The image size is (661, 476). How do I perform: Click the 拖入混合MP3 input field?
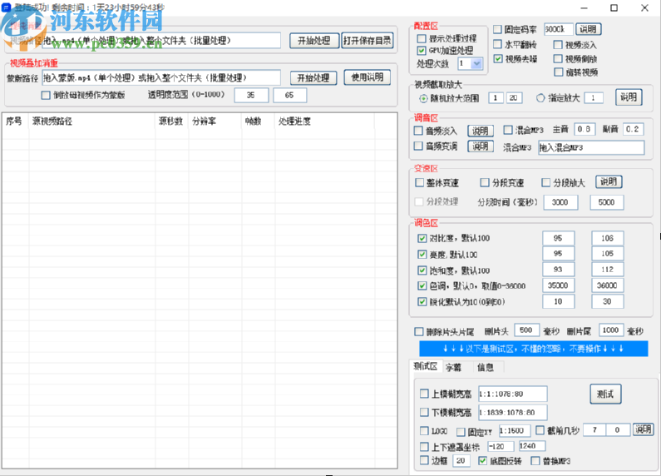590,147
